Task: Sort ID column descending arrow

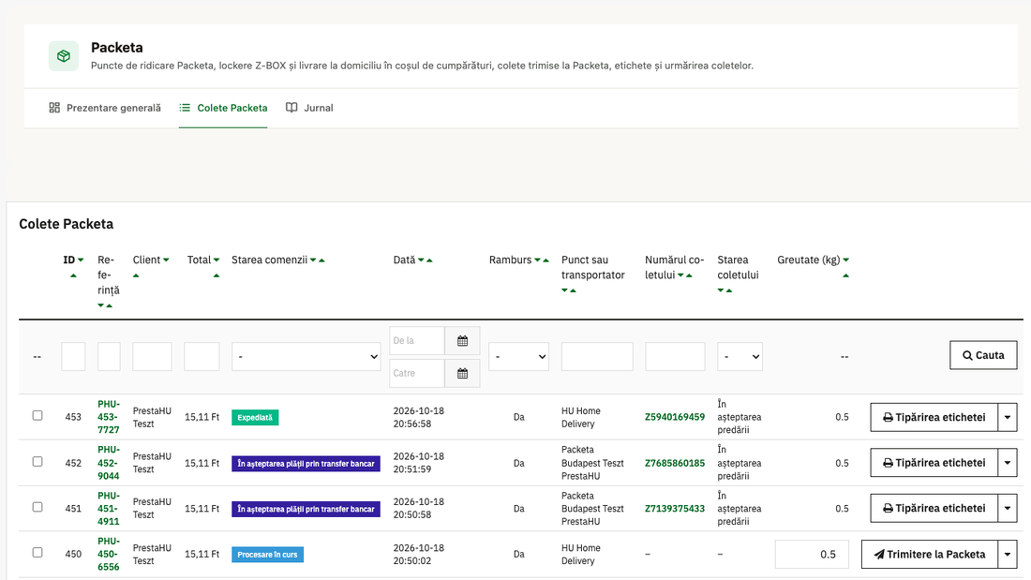Action: pyautogui.click(x=81, y=260)
